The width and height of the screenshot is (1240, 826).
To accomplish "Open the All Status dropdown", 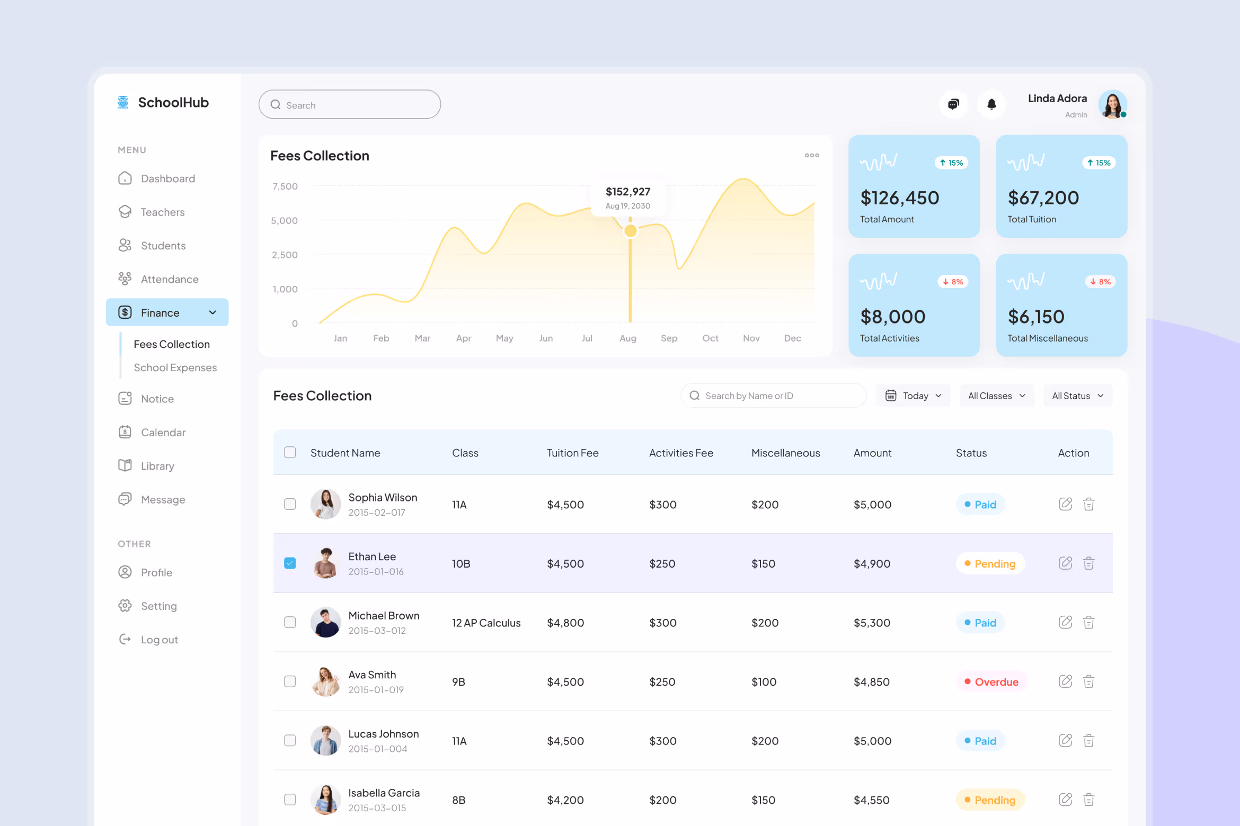I will (1077, 396).
